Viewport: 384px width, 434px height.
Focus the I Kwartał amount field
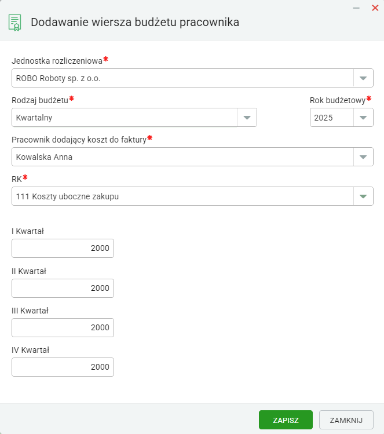coord(63,248)
